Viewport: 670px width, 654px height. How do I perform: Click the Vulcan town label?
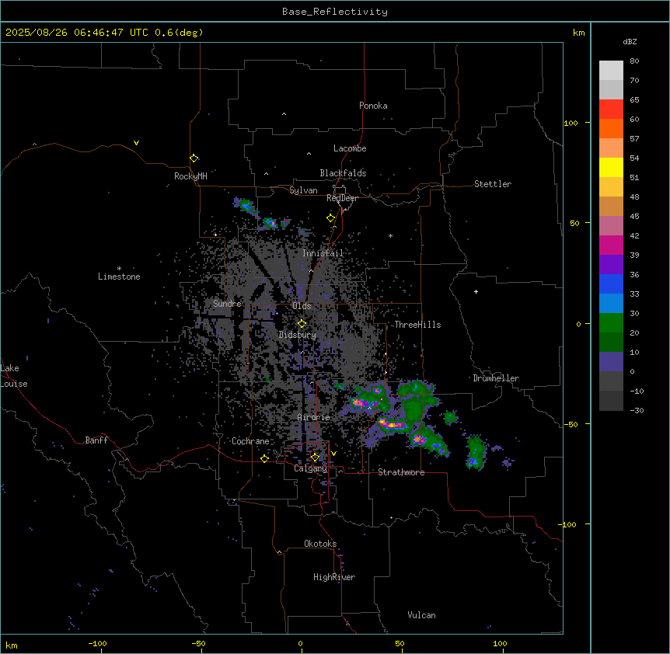[422, 615]
